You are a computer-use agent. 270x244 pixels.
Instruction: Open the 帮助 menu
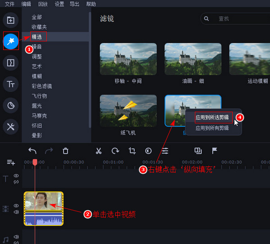point(91,4)
